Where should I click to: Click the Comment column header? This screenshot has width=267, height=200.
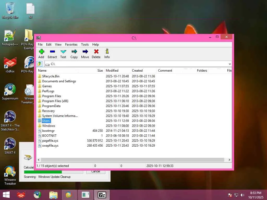[165, 70]
